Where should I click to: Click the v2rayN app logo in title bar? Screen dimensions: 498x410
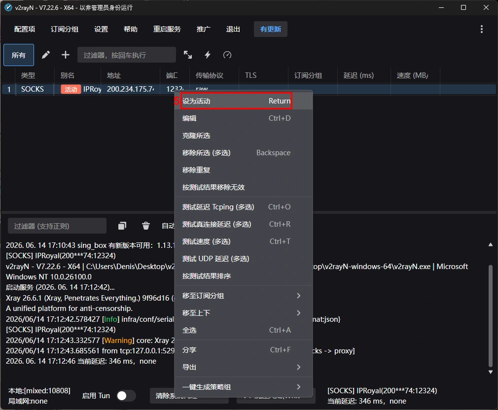pos(8,7)
